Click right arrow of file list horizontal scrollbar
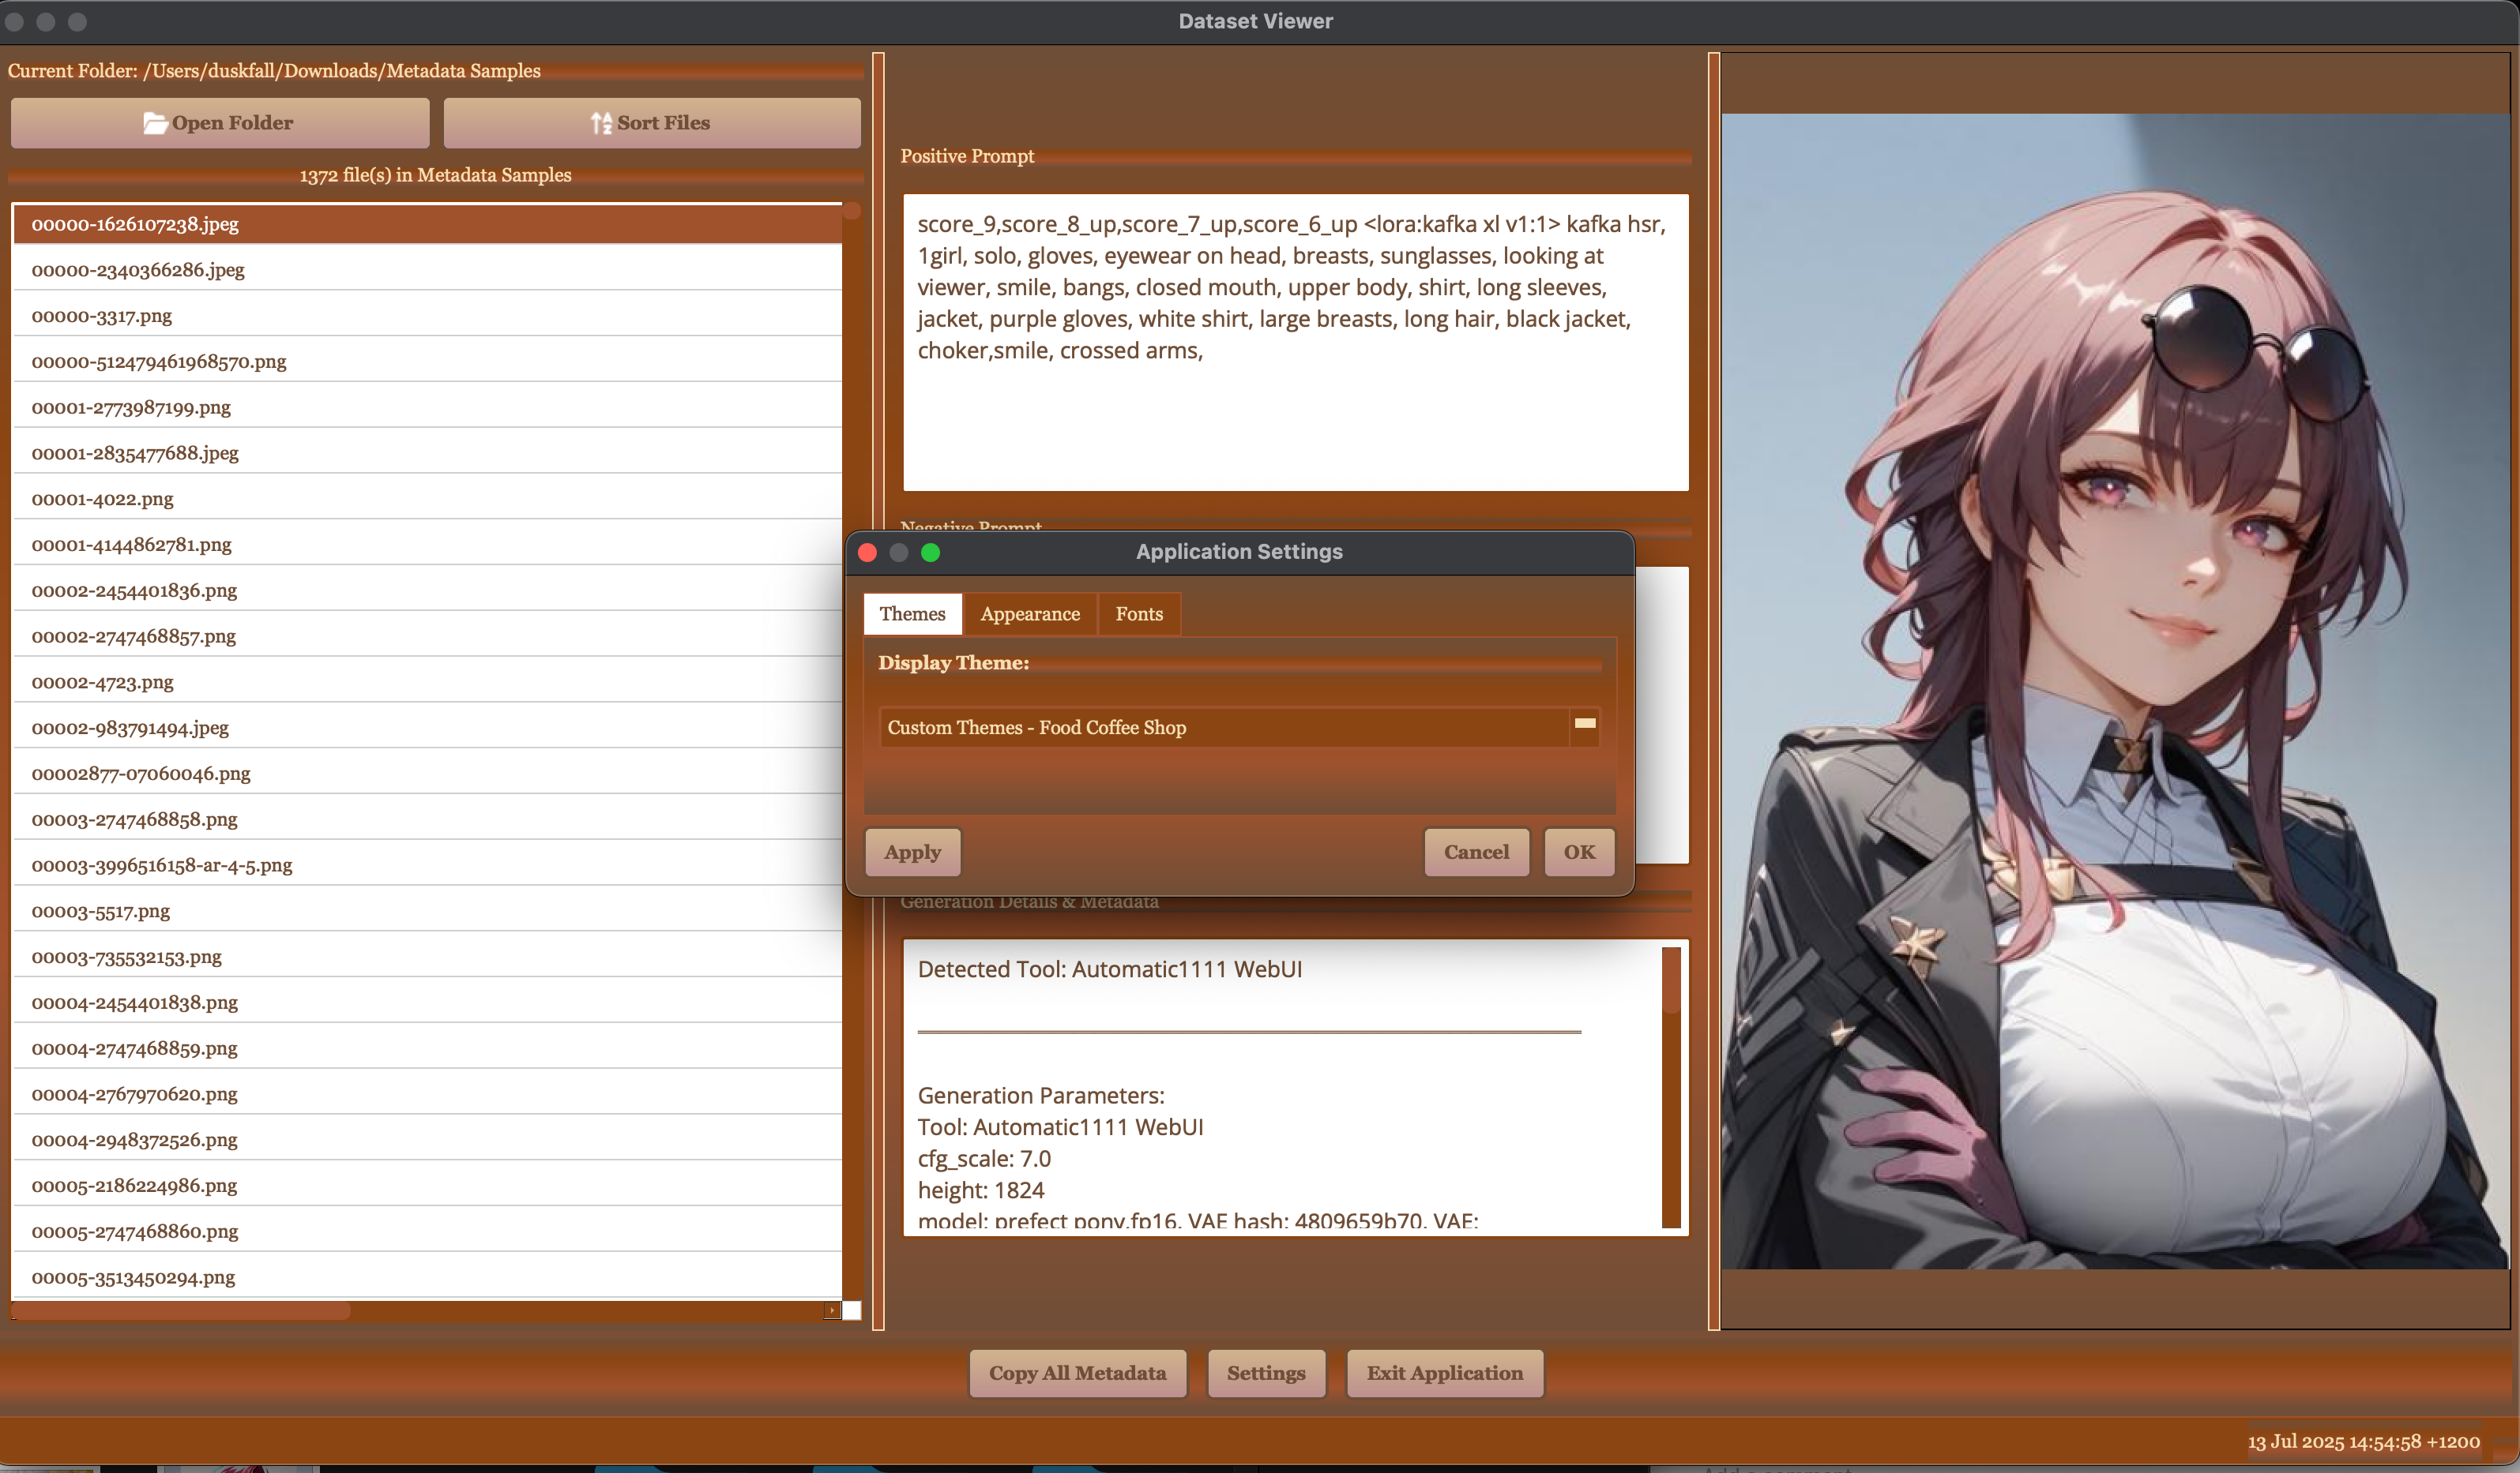Image resolution: width=2520 pixels, height=1473 pixels. pos(831,1310)
